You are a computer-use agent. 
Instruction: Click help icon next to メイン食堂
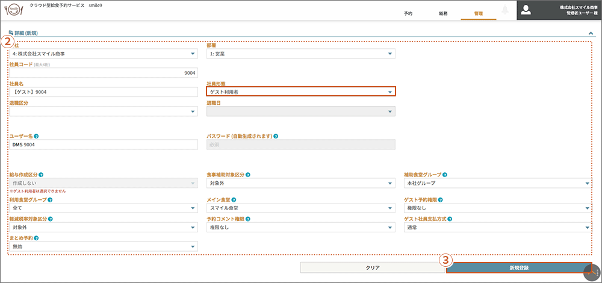234,200
